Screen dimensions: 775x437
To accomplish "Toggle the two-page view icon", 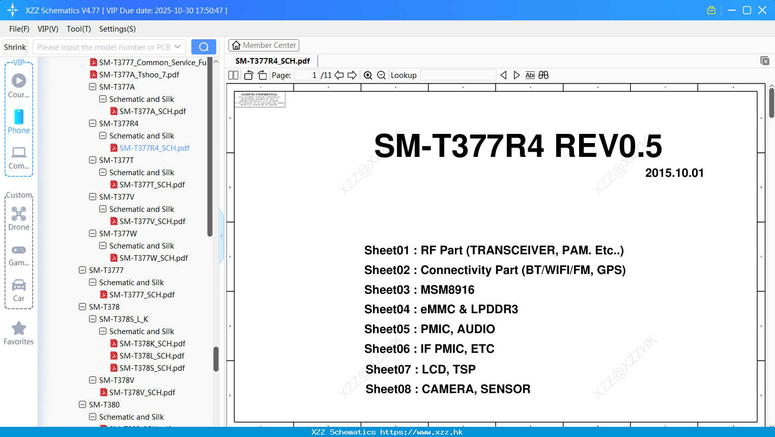I will point(234,75).
